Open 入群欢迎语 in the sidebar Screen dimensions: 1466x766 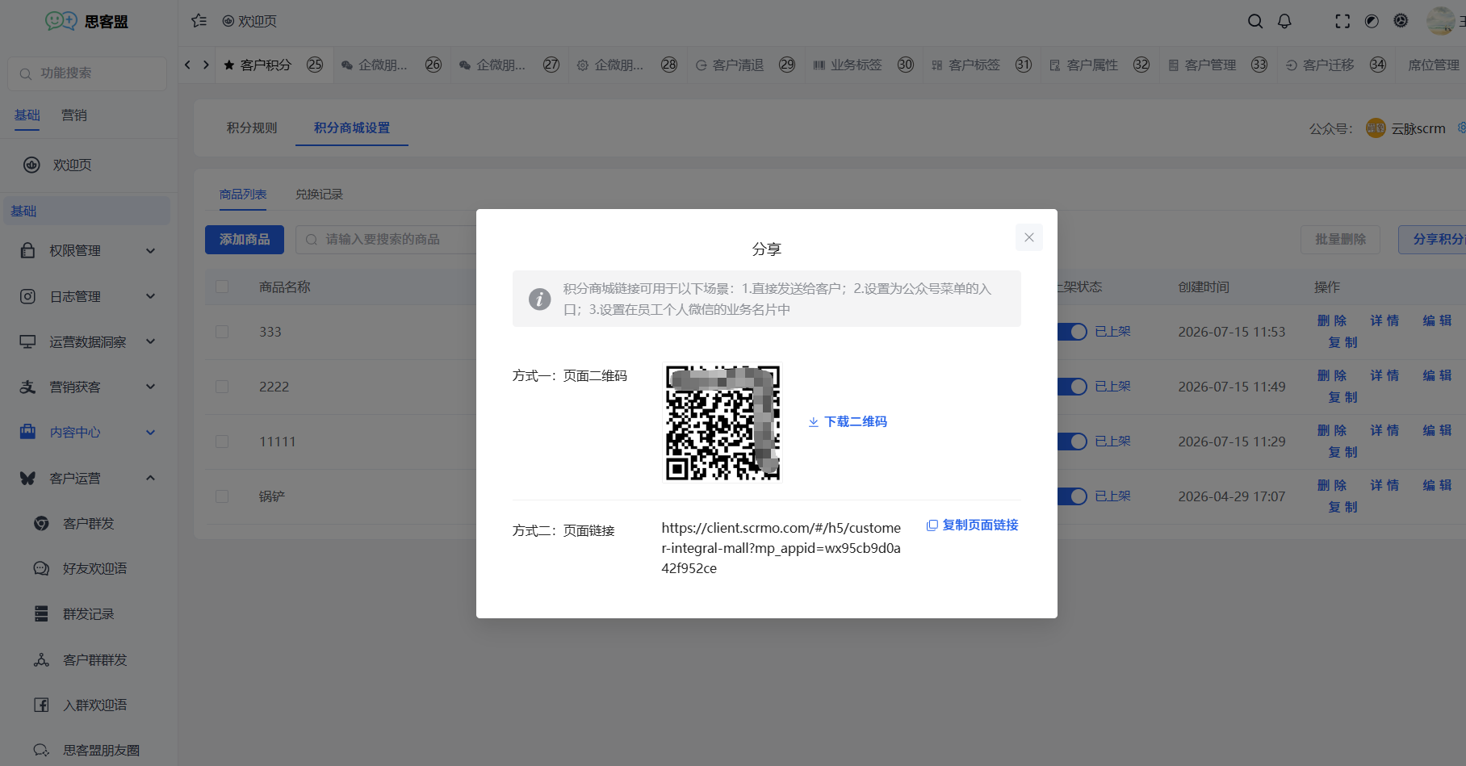click(x=89, y=705)
